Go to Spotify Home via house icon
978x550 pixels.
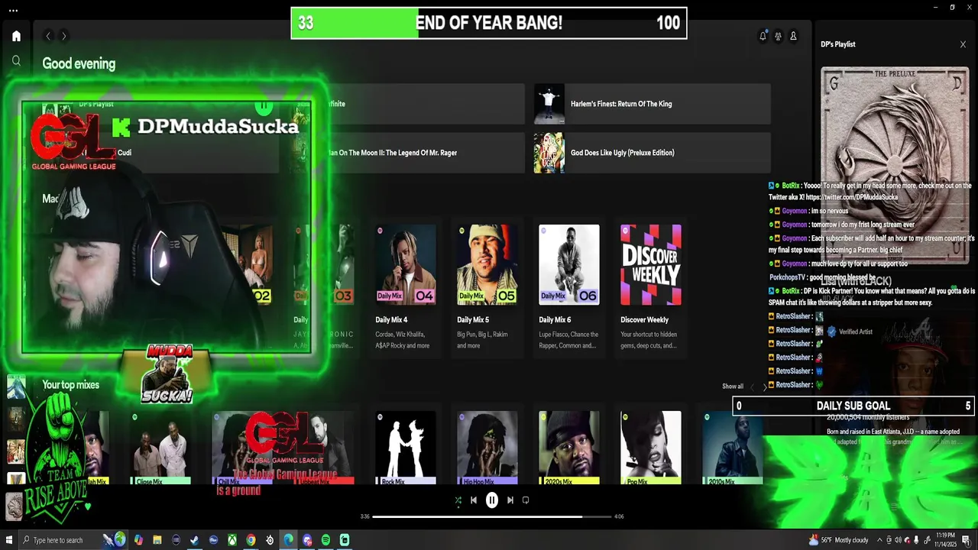point(16,36)
